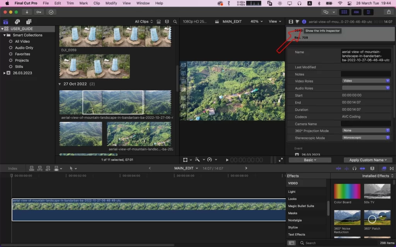This screenshot has width=396, height=247.
Task: Open the viewer View options dropdown
Action: pos(275,22)
